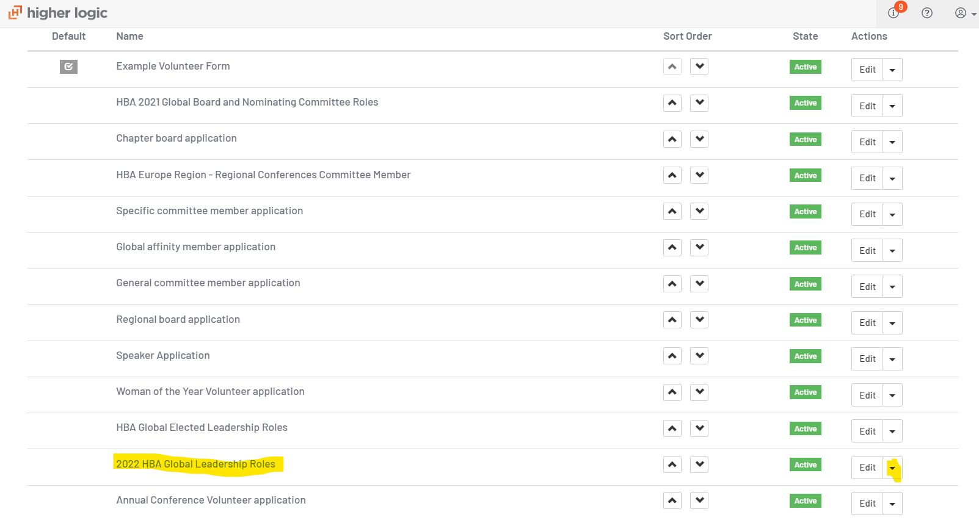Move HBA 2021 Global Board form down

pyautogui.click(x=699, y=103)
